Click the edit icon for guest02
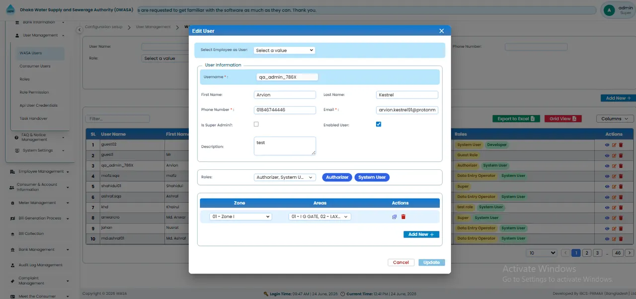 click(x=614, y=145)
